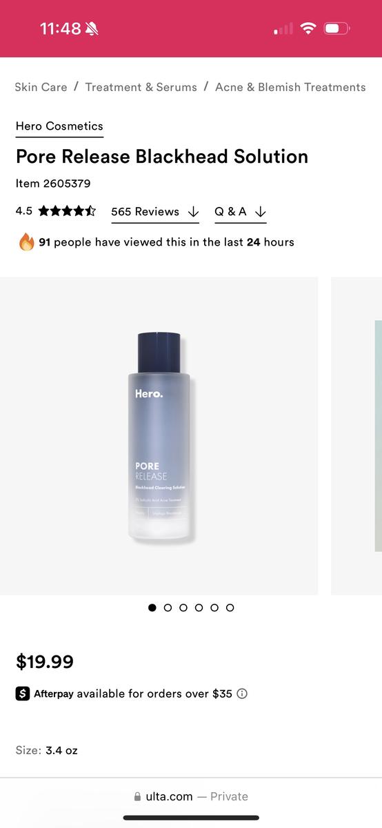
Task: Jump to 565 Reviews section
Action: (145, 212)
